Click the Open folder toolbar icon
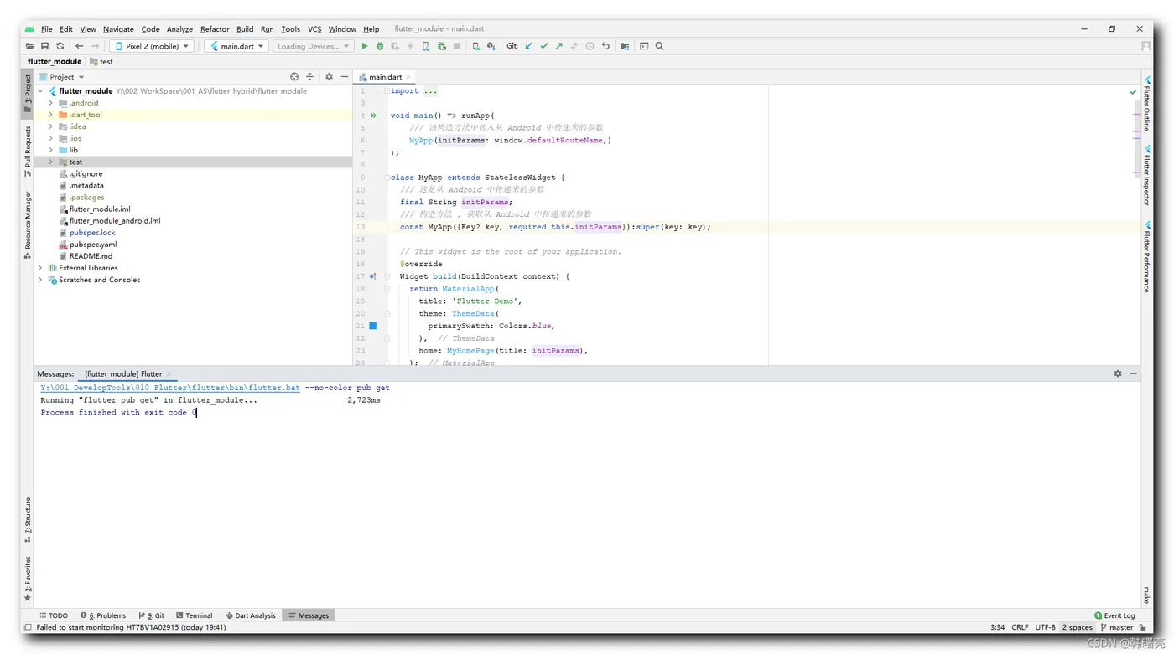This screenshot has height=654, width=1174. [x=30, y=46]
